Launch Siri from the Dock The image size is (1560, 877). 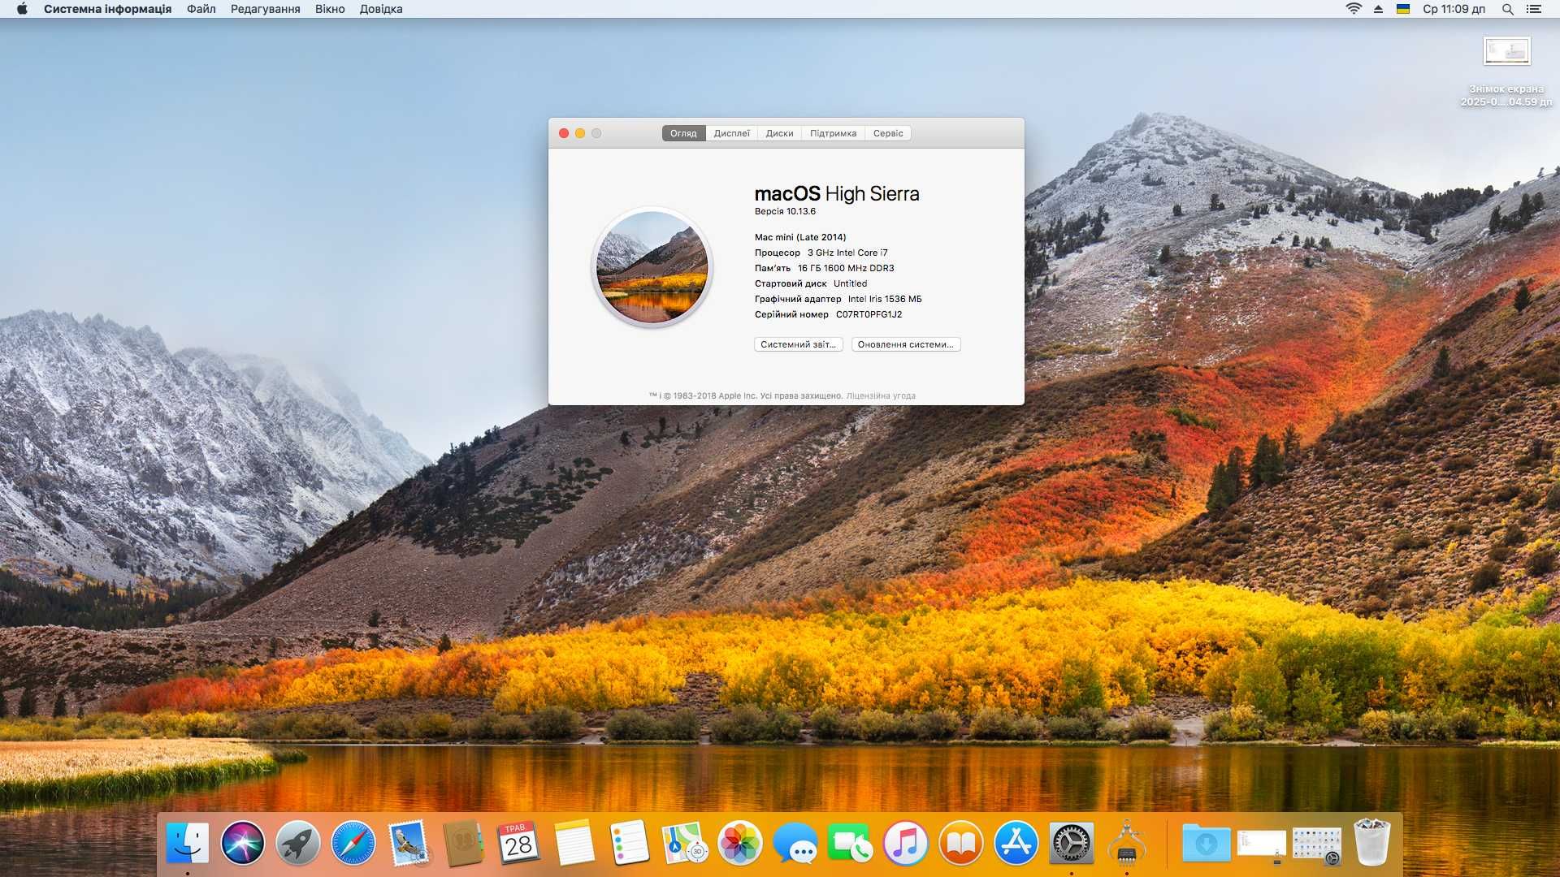coord(243,843)
